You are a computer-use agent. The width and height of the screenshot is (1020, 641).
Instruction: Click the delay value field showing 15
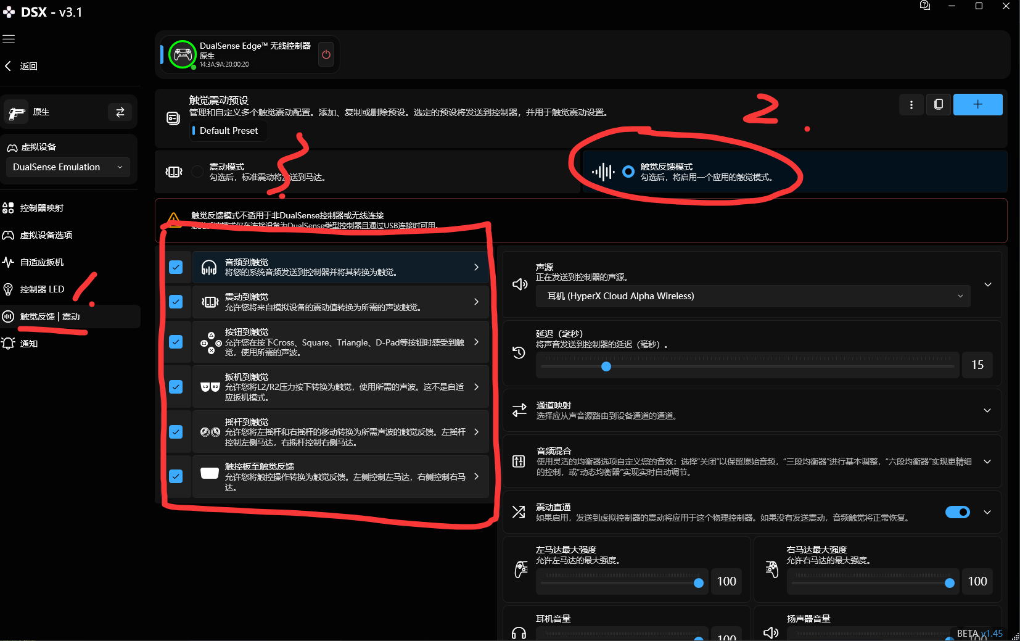click(977, 365)
